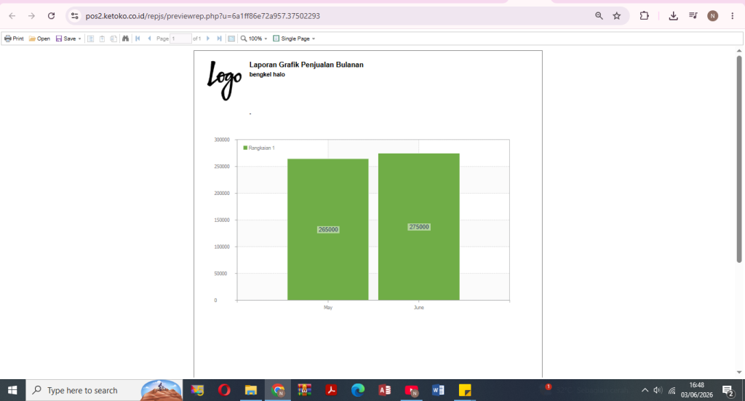Click the x-axis label June
The height and width of the screenshot is (401, 745).
coord(418,307)
